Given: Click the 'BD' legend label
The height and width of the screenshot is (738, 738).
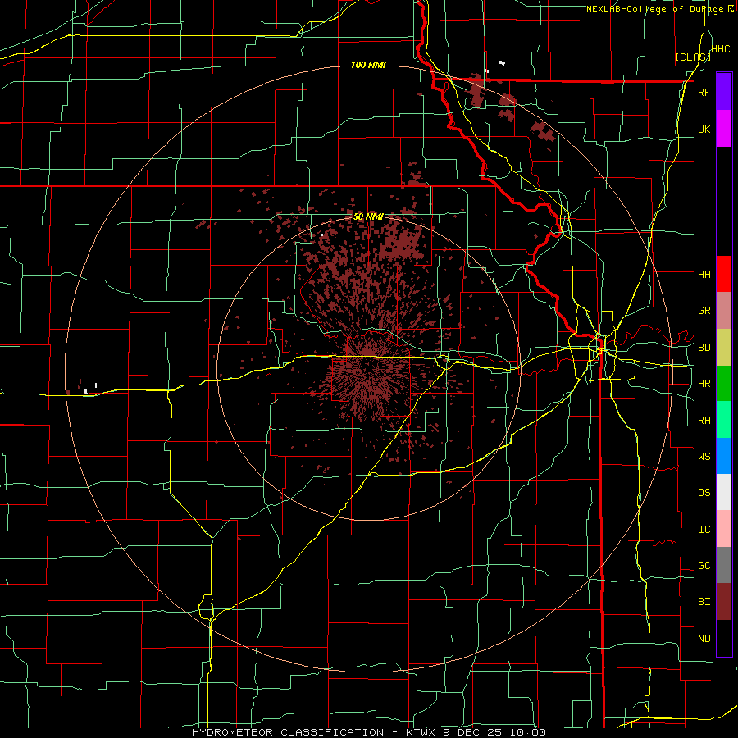Looking at the screenshot, I should click(x=704, y=348).
